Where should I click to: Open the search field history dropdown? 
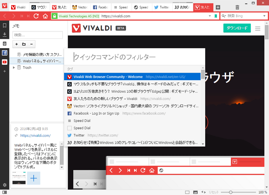264,16
